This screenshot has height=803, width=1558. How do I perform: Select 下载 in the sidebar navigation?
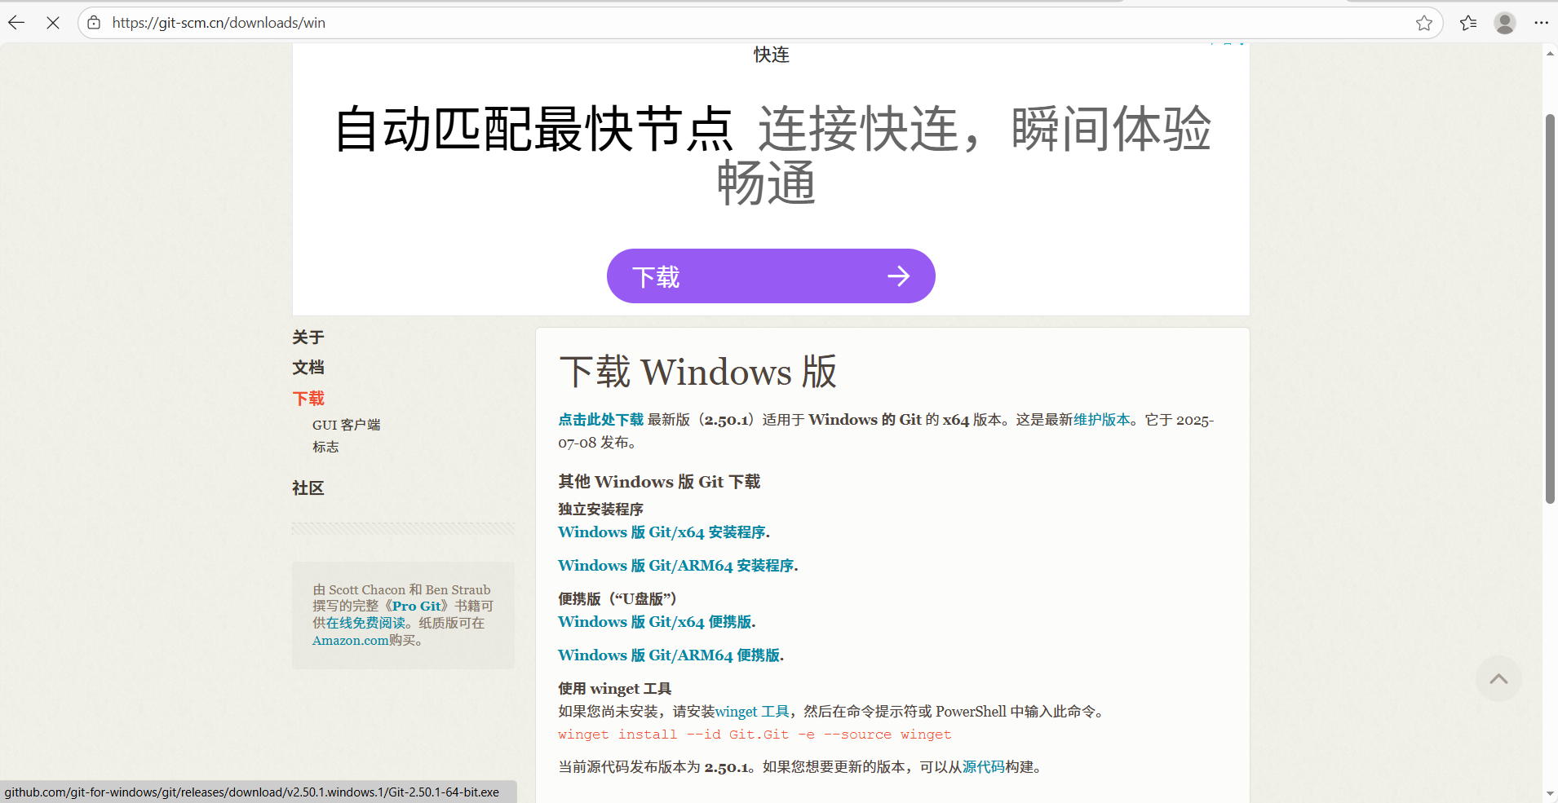(x=308, y=399)
